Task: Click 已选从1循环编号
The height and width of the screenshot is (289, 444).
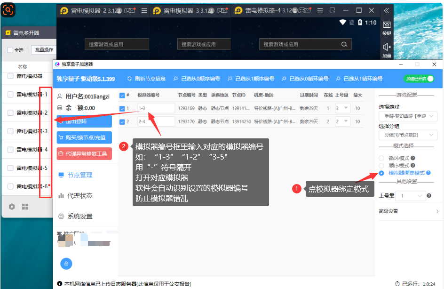Action: click(359, 79)
